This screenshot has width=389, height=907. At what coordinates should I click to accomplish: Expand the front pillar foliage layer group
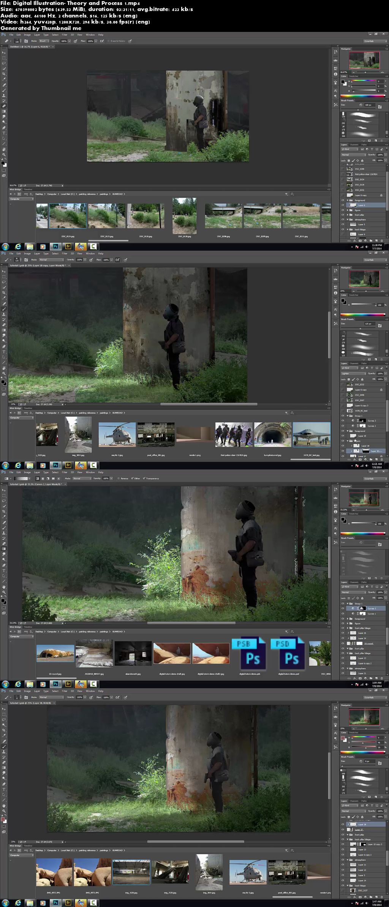348,628
